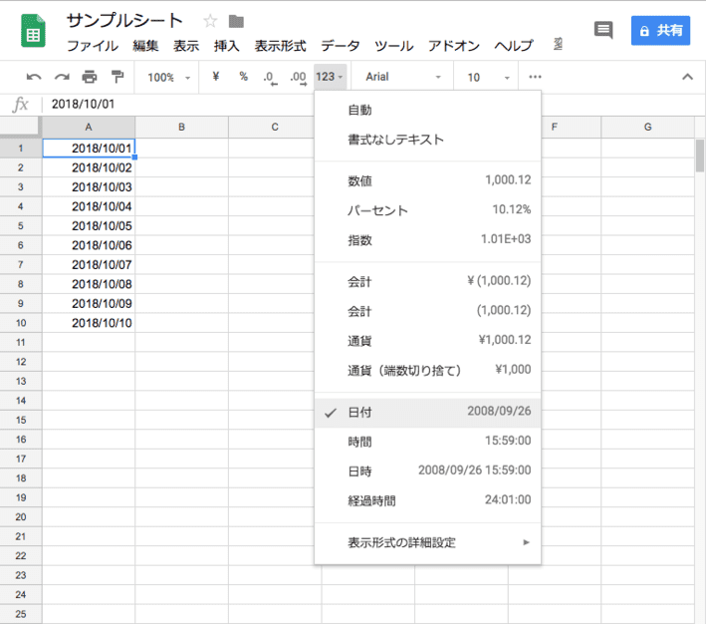Open the Arial font dropdown
Image resolution: width=706 pixels, height=624 pixels.
(x=402, y=77)
